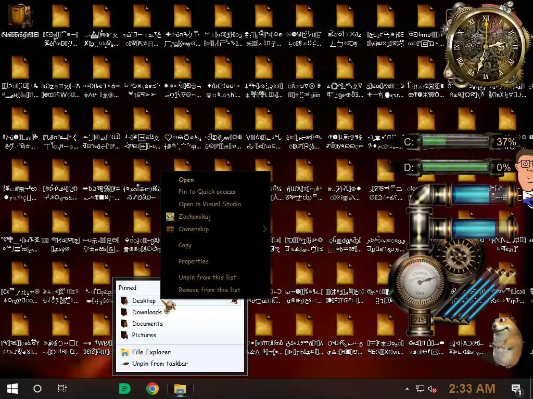The image size is (533, 399).
Task: Open Task View from taskbar
Action: (x=62, y=389)
